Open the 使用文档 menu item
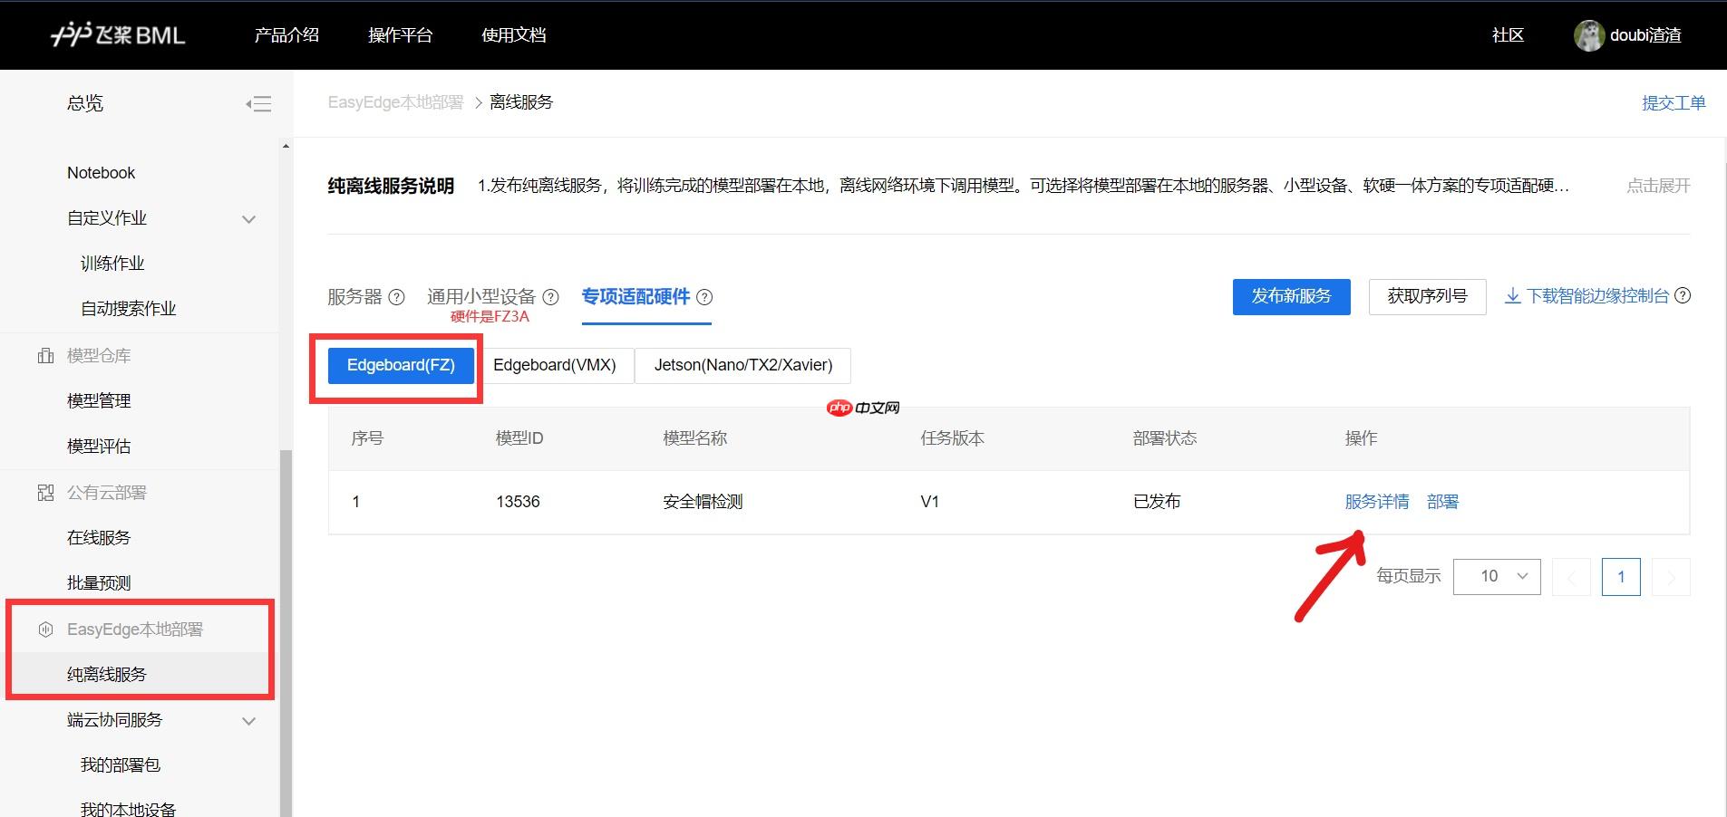Screen dimensions: 1727x817 [513, 34]
